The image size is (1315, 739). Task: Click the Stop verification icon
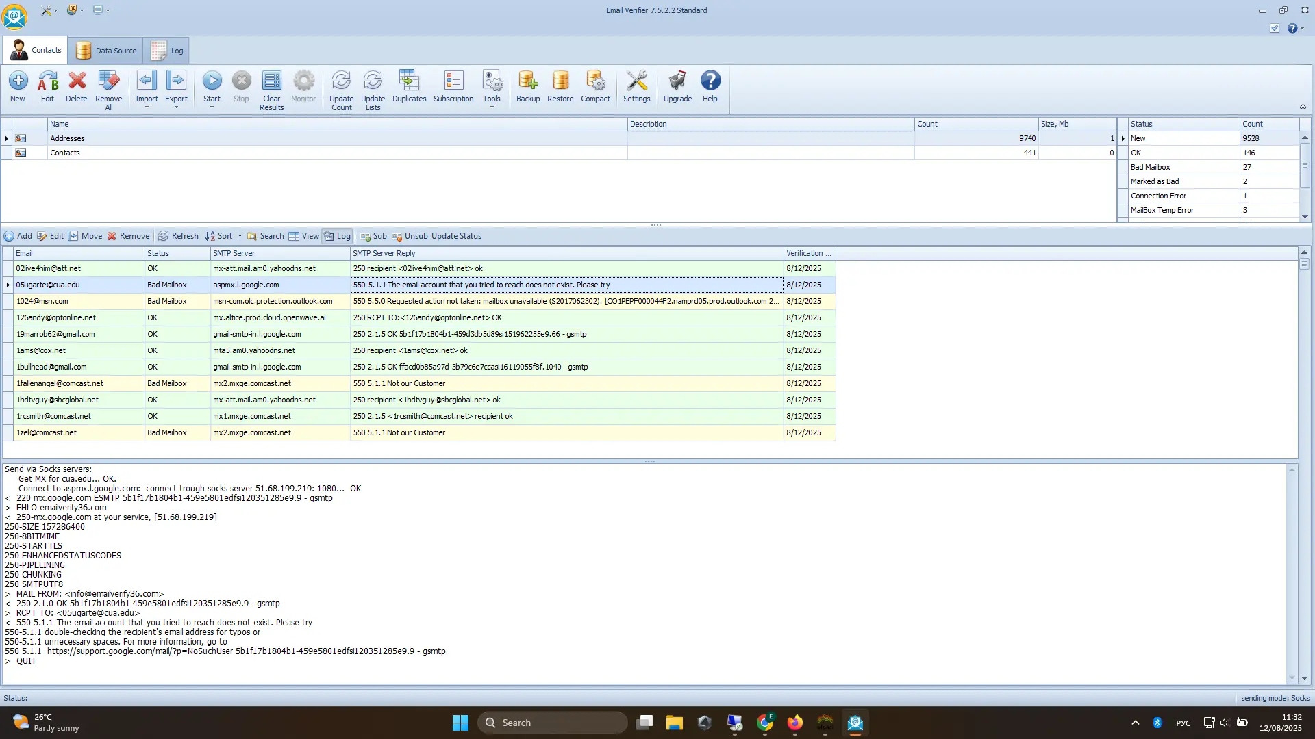click(241, 87)
